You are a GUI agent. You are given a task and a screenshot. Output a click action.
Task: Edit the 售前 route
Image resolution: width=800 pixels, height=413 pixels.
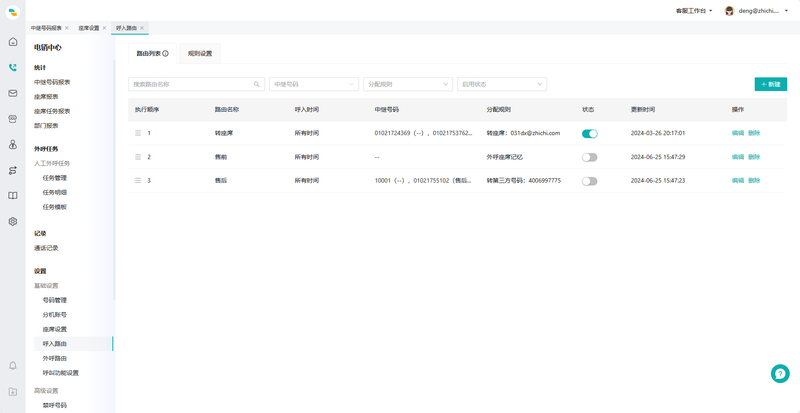tap(738, 157)
